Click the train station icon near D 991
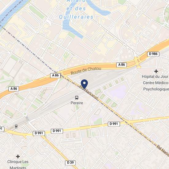The width and height of the screenshot is (169, 169). point(16,127)
